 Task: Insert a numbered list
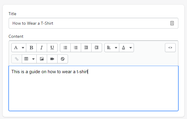click(76, 48)
